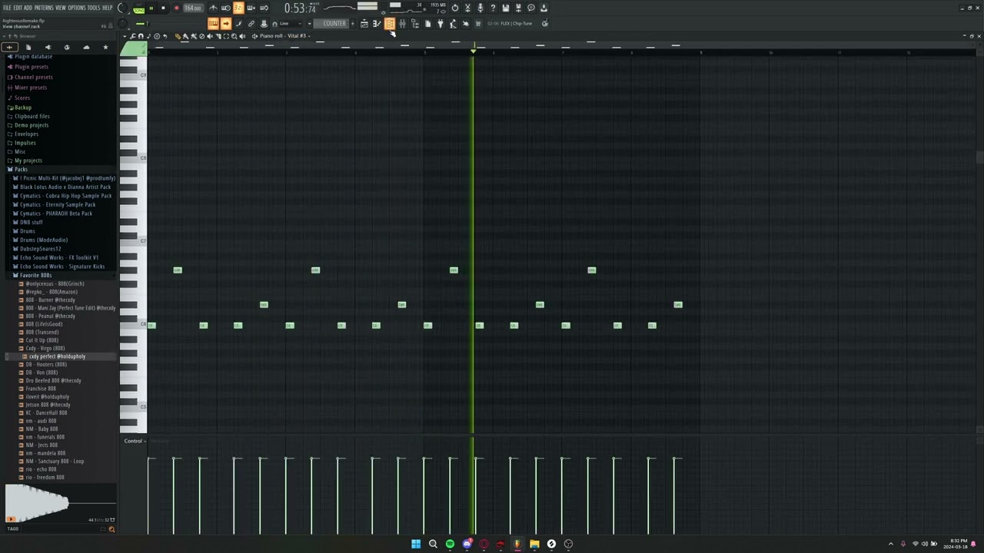Click the 0:53:74 time display
This screenshot has height=553, width=984.
[300, 8]
